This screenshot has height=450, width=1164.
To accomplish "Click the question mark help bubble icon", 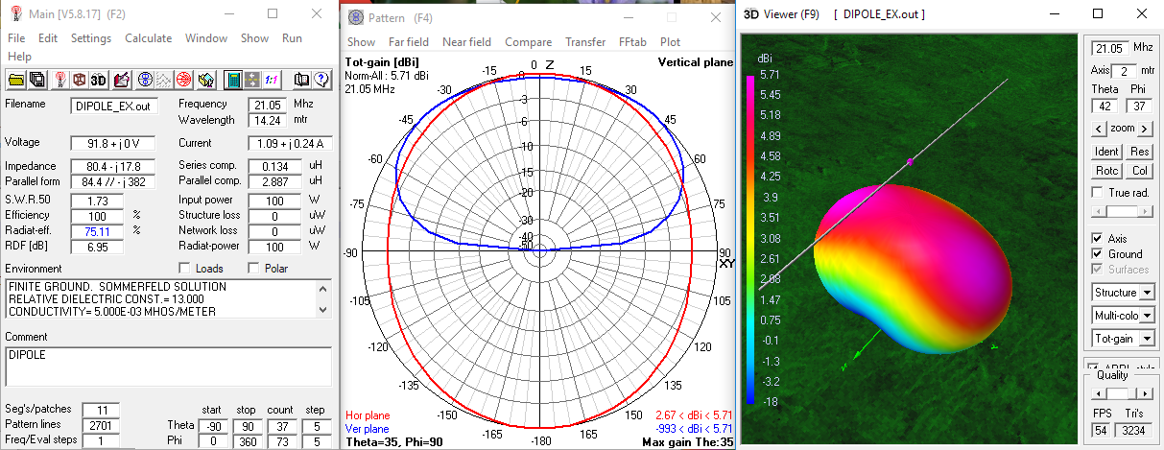I will pyautogui.click(x=321, y=80).
